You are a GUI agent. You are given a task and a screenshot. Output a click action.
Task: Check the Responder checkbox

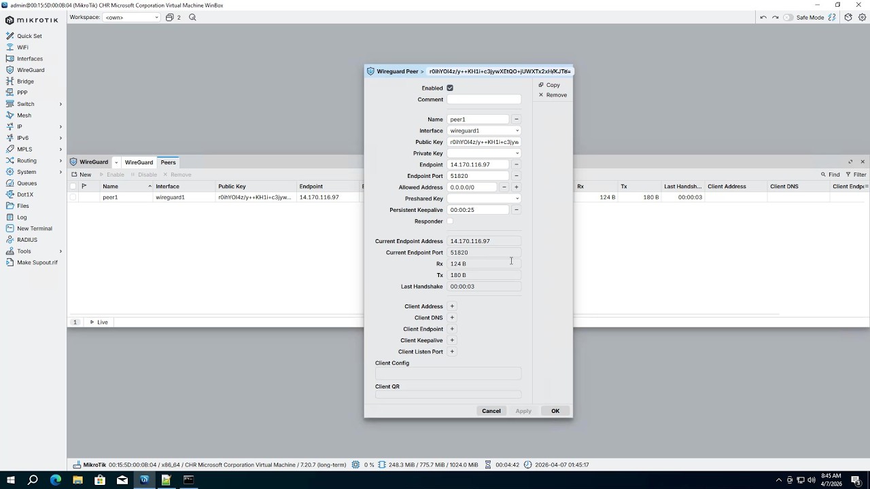point(450,221)
